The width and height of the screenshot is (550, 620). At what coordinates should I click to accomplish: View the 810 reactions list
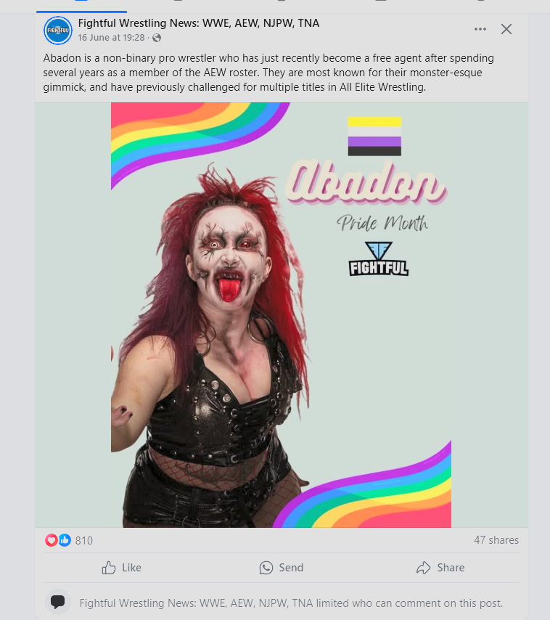click(x=83, y=541)
